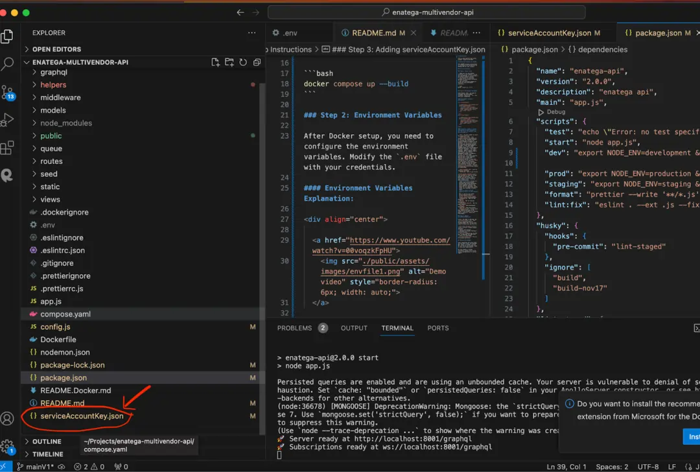Open the Extensions view
700x472 pixels.
[8, 148]
